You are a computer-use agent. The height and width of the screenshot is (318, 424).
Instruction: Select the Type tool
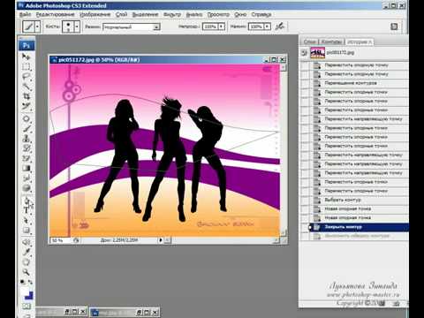26,210
